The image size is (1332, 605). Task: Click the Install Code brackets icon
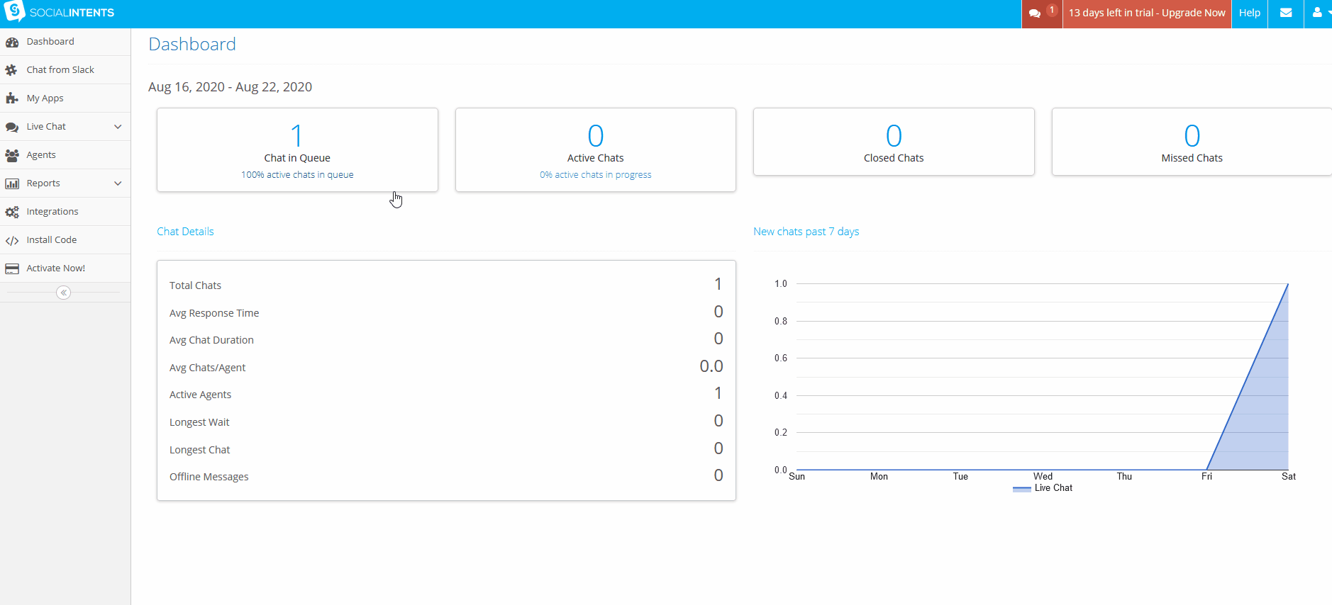tap(12, 240)
